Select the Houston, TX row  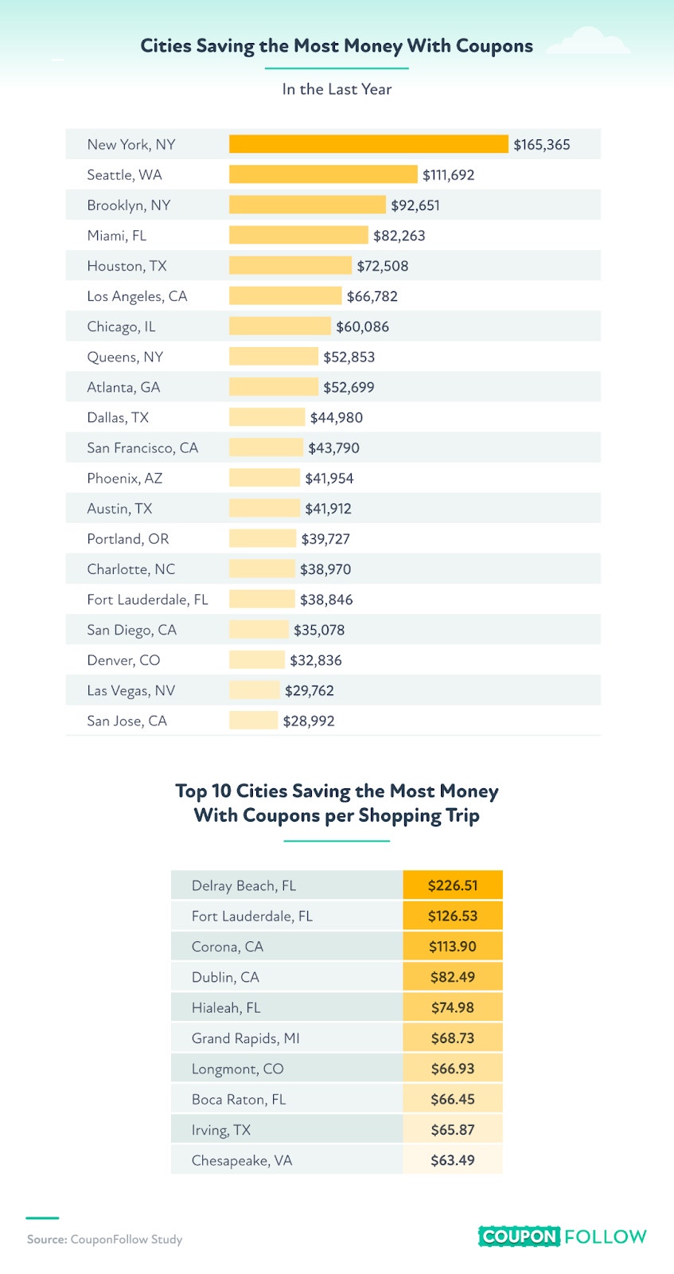(333, 266)
